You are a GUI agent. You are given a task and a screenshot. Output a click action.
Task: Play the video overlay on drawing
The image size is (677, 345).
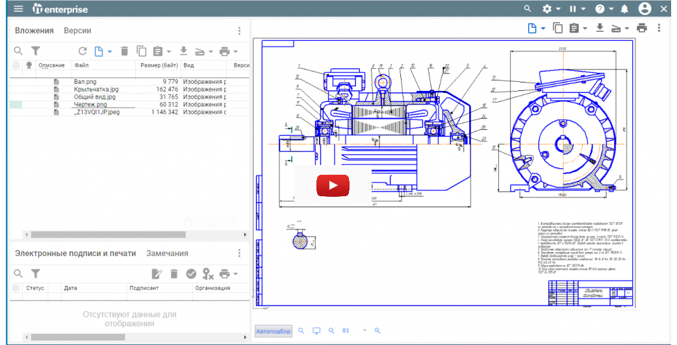(x=333, y=185)
